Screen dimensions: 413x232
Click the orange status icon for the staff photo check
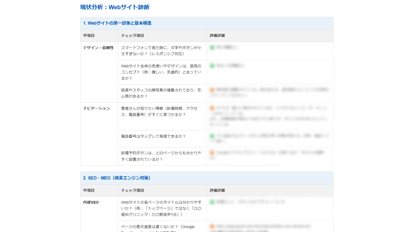(x=212, y=89)
